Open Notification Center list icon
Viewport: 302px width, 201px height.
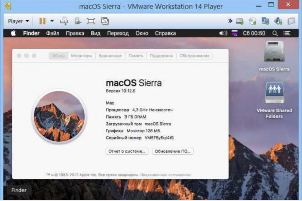tap(287, 33)
